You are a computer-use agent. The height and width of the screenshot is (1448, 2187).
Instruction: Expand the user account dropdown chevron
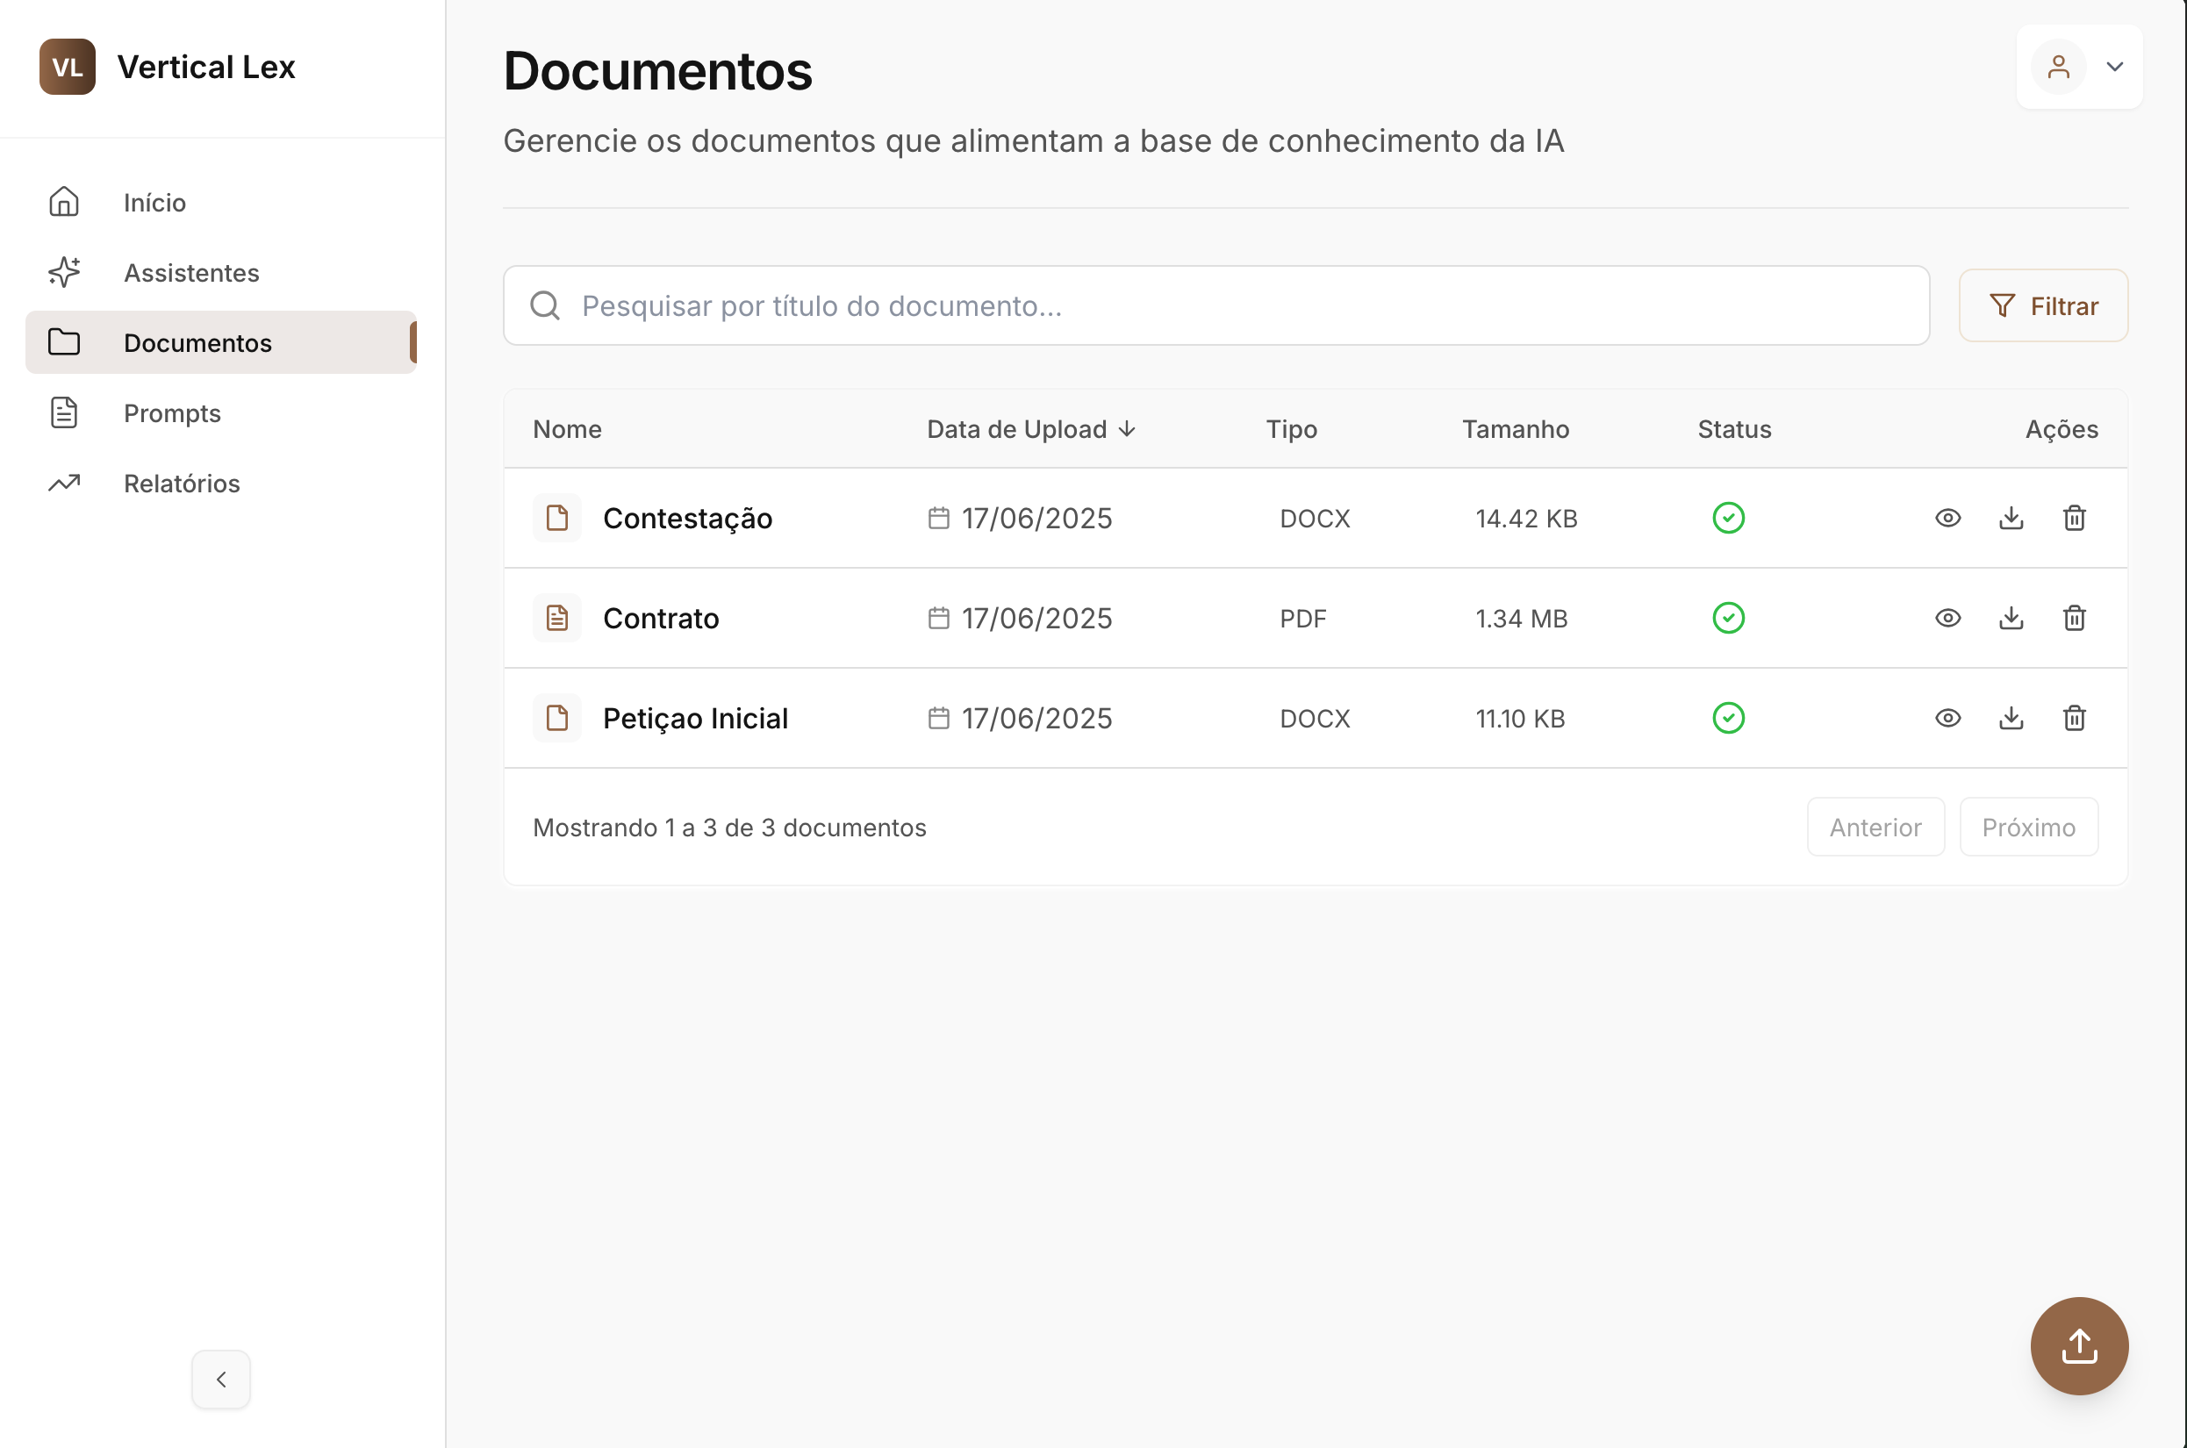point(2115,67)
